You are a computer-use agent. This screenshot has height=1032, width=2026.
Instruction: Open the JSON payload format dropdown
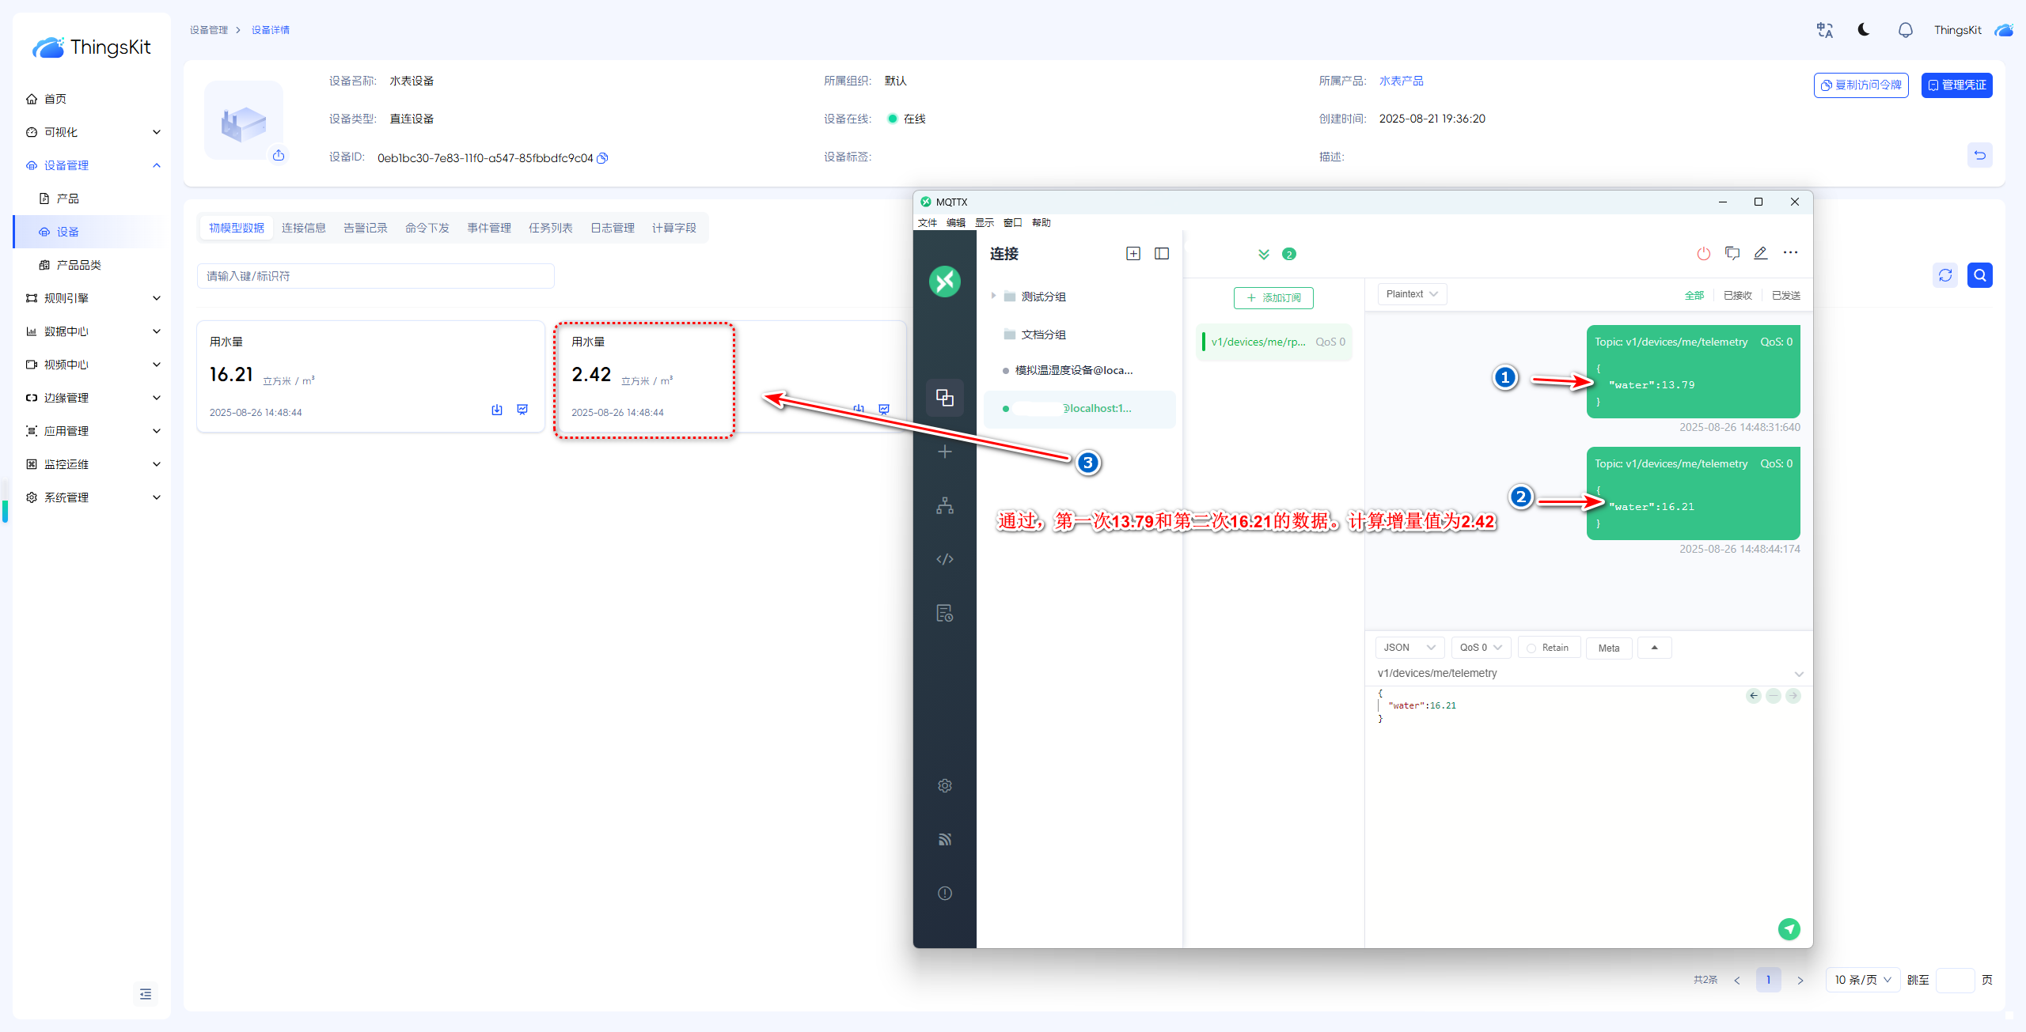(x=1409, y=648)
